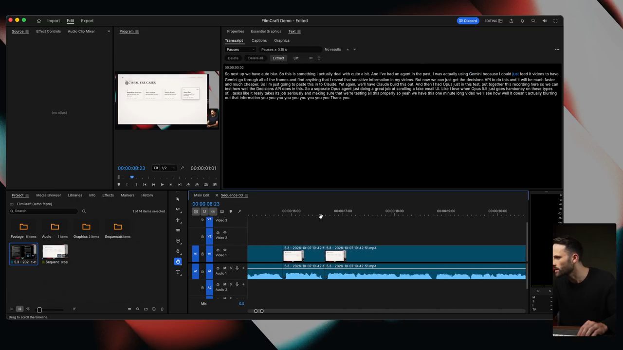This screenshot has width=623, height=350.
Task: Mute the Audio 1 track
Action: (x=224, y=268)
